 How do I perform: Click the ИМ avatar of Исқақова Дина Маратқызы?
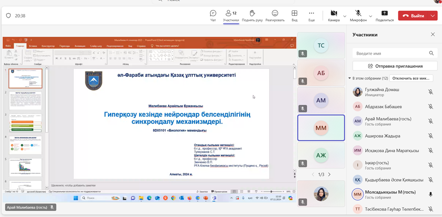point(358,150)
